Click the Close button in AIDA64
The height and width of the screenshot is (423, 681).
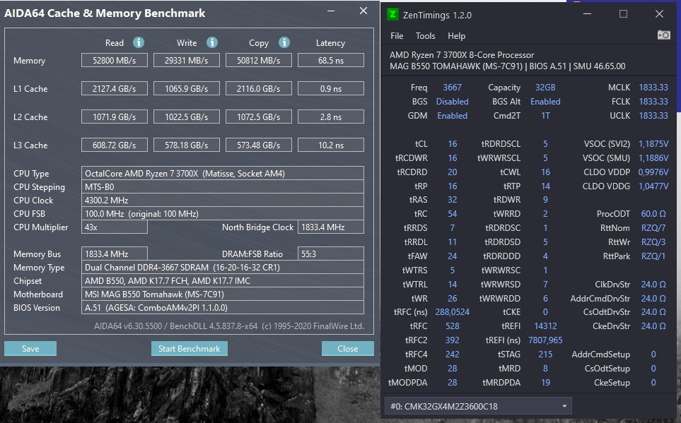347,349
